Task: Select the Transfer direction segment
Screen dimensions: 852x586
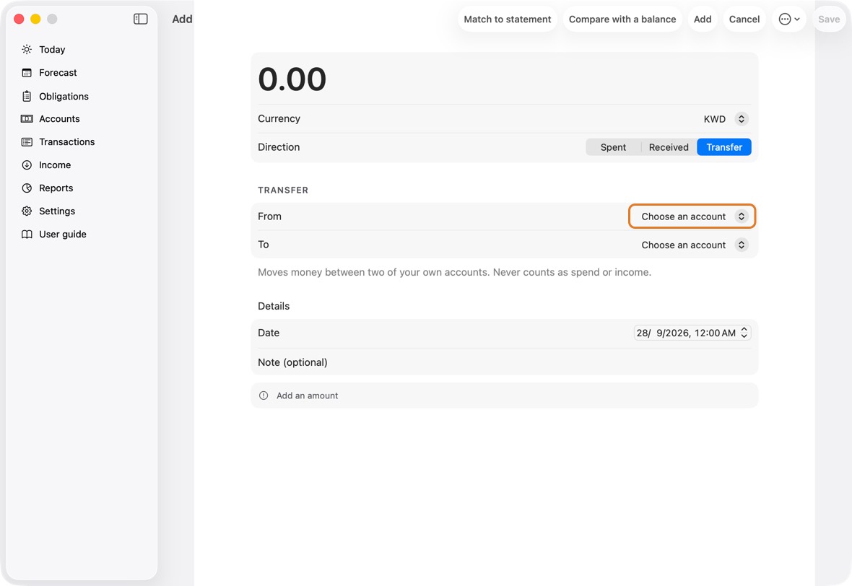Action: (x=723, y=147)
